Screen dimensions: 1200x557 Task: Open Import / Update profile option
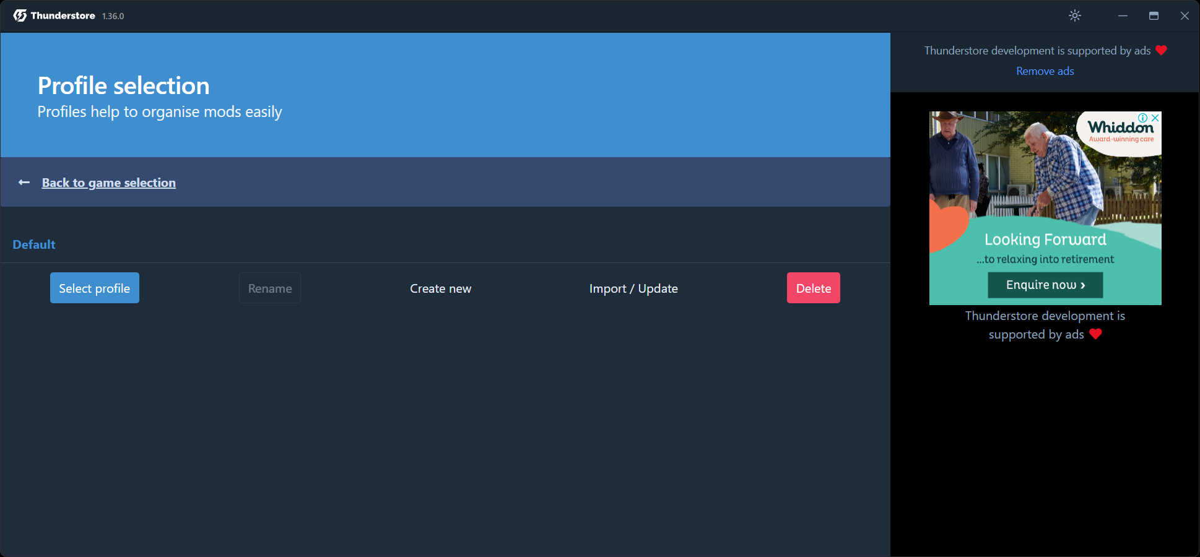633,288
